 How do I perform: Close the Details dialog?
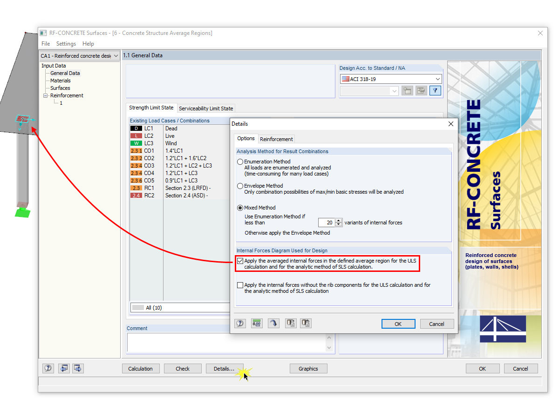click(x=450, y=124)
